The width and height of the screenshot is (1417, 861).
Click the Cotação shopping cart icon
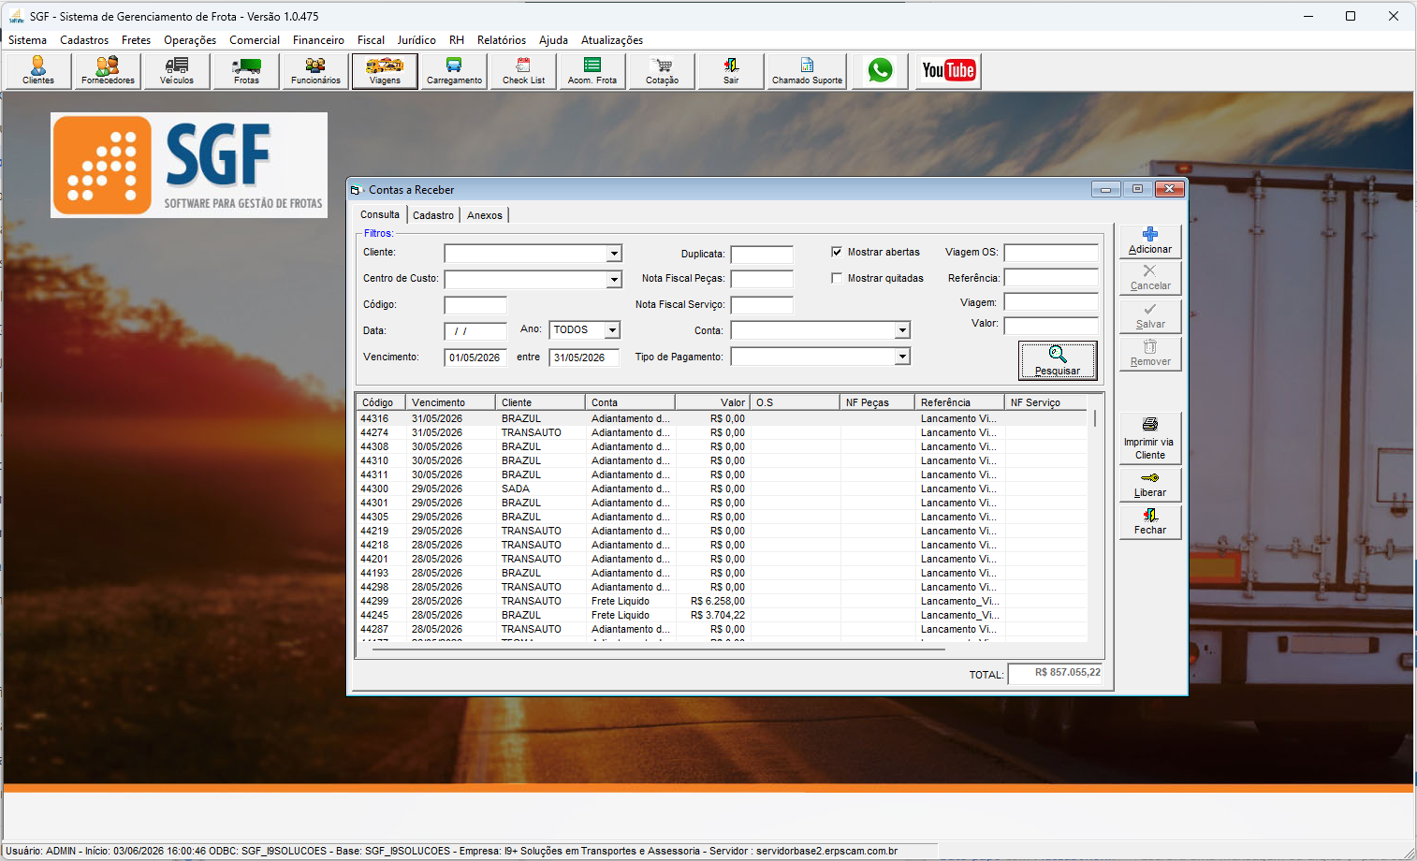[x=662, y=70]
